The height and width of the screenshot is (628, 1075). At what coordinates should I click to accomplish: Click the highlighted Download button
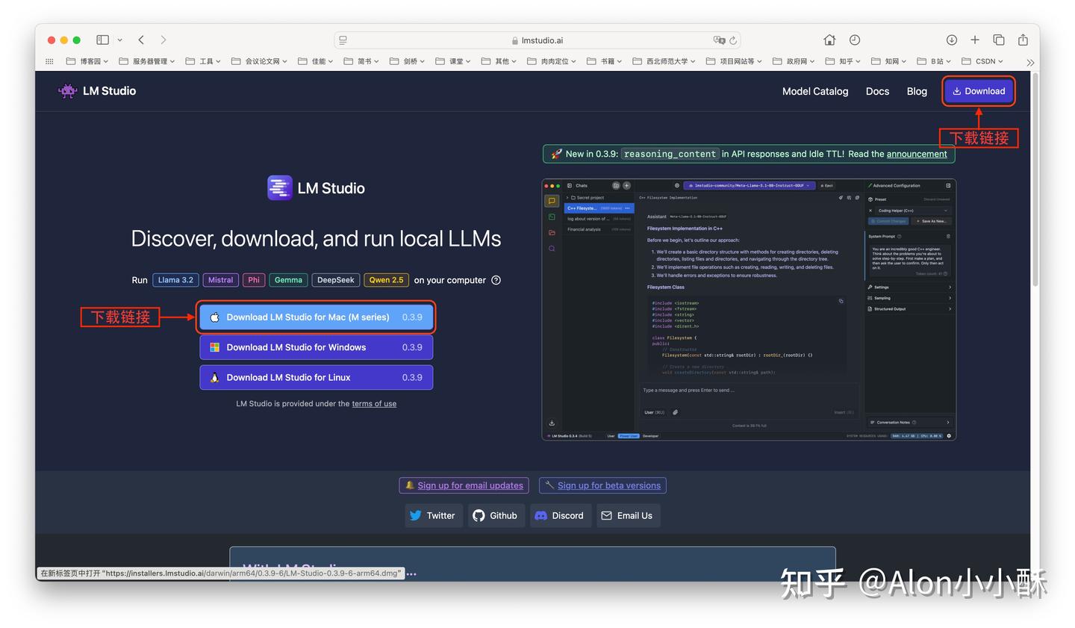pyautogui.click(x=979, y=90)
